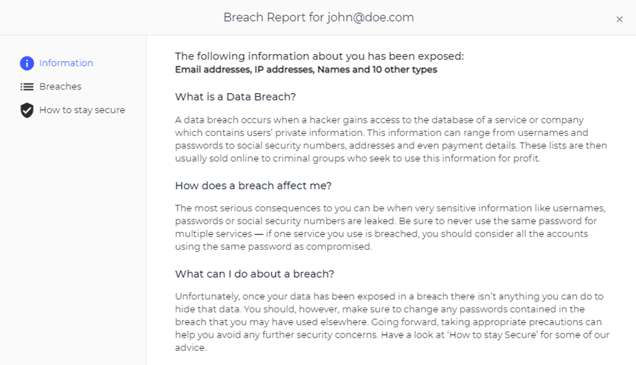Click the paragraph beginning 'The most serious consequences'

click(390, 228)
